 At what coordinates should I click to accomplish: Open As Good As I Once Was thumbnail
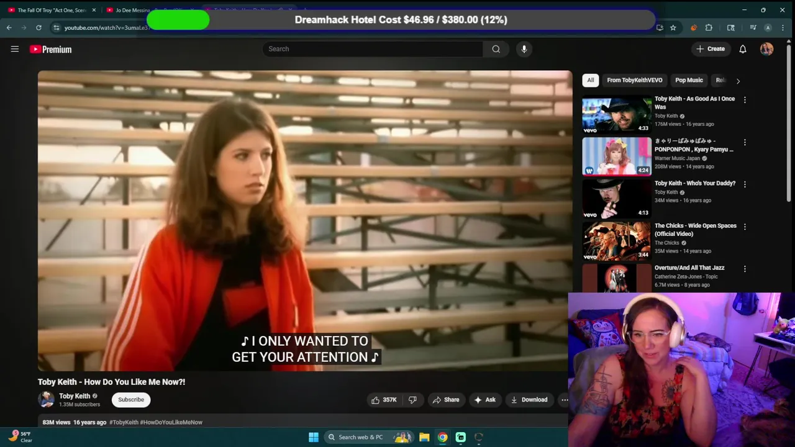click(x=617, y=114)
